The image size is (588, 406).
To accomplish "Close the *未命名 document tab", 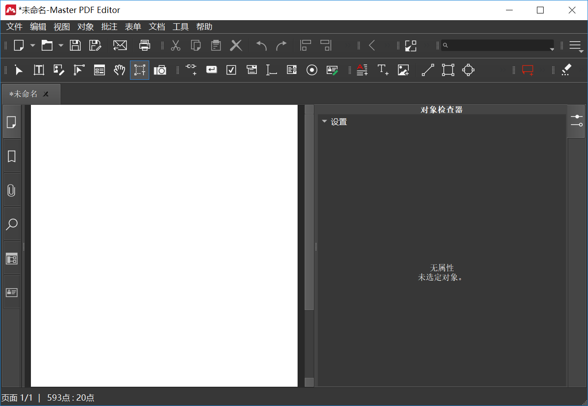I will (46, 94).
